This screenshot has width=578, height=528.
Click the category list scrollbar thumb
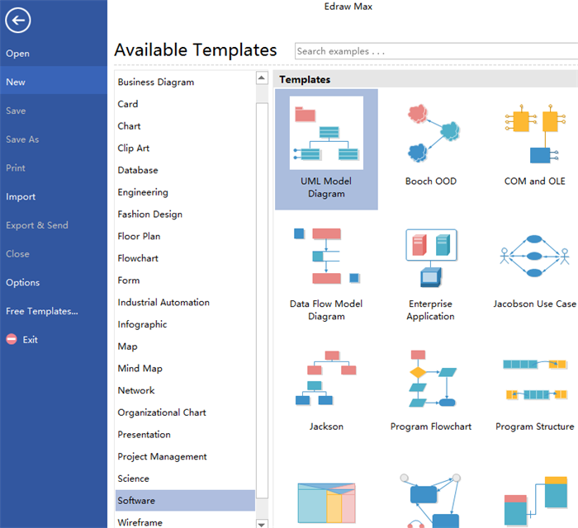pos(262,300)
